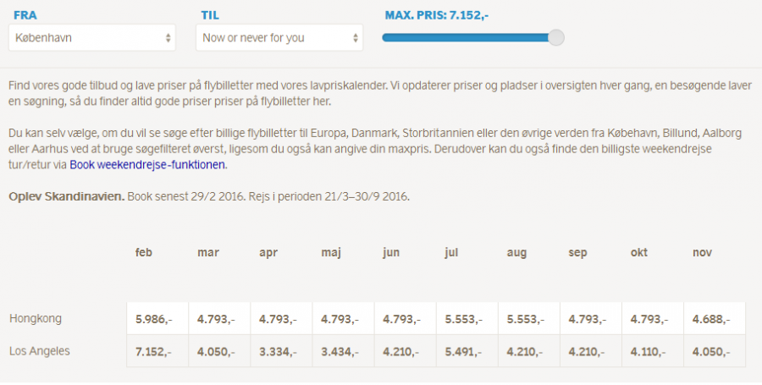Click Los Angeles November price 4.050,-
This screenshot has height=385, width=762.
[x=711, y=351]
